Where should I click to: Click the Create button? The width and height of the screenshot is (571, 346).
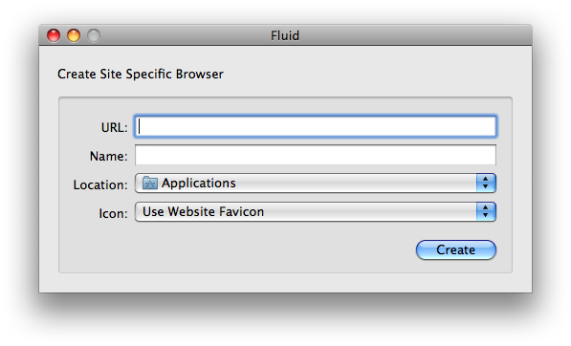(456, 250)
